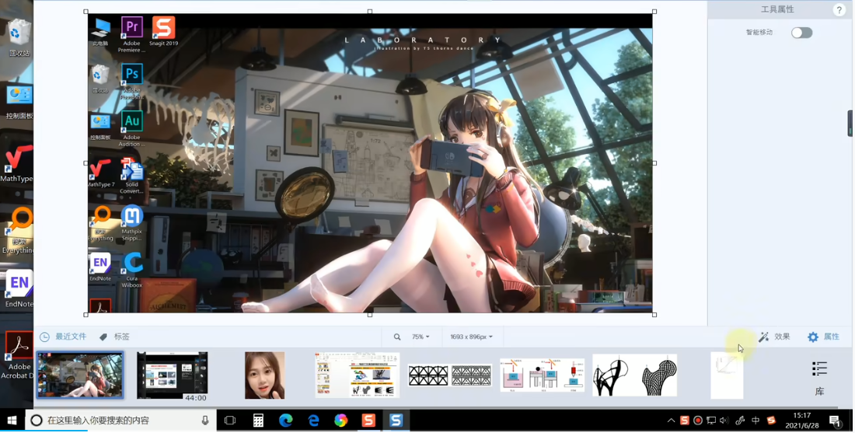
Task: Select the truss lattice pattern thumbnail
Action: tap(449, 376)
